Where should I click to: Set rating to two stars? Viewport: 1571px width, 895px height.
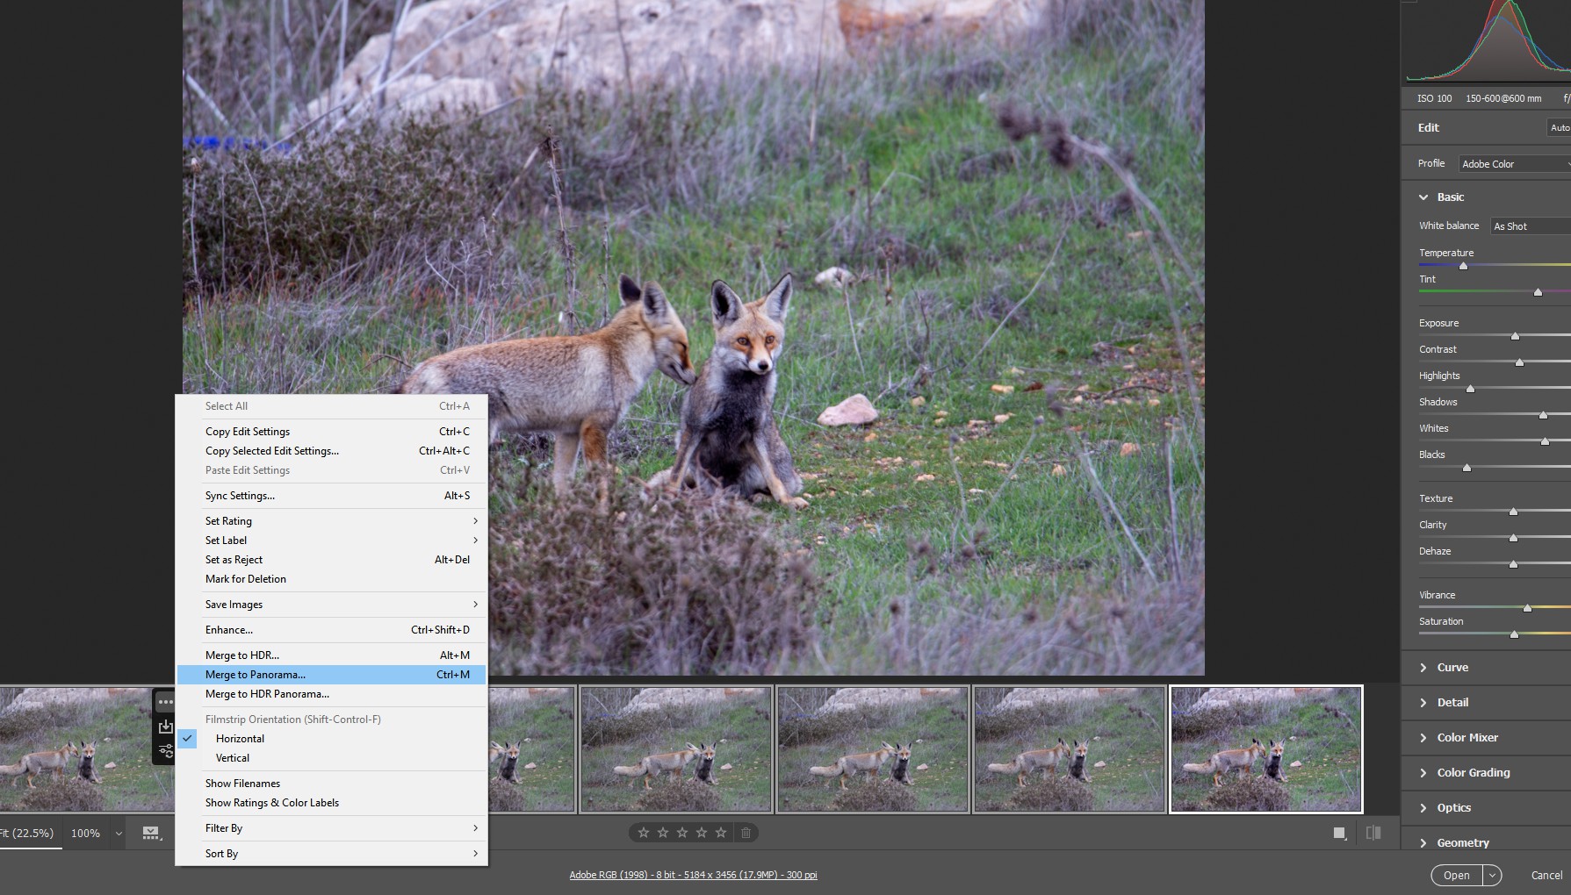663,833
